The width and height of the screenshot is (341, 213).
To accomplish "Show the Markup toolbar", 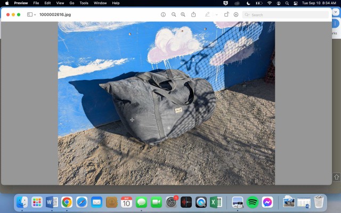I will click(236, 14).
